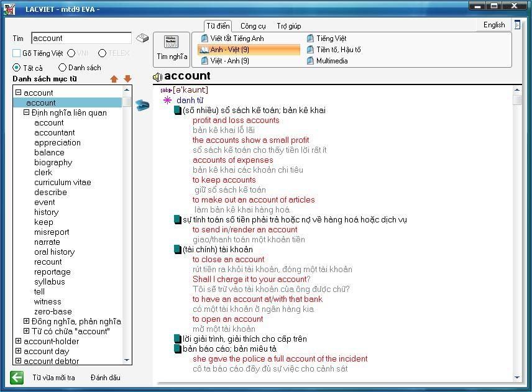Select the Danh sách radio button
The height and width of the screenshot is (392, 532).
point(62,68)
